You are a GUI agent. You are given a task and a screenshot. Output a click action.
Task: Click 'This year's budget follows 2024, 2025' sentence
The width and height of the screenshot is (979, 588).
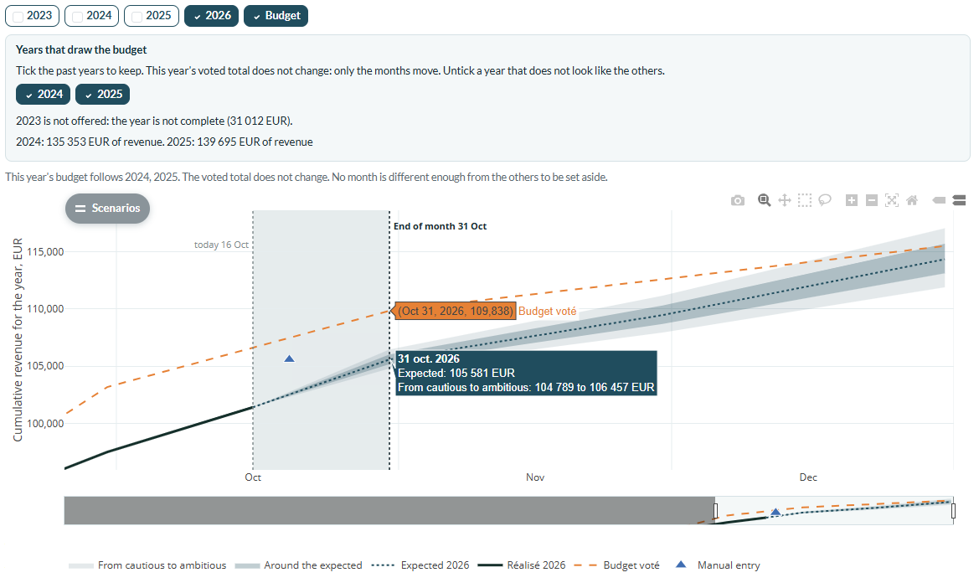306,178
